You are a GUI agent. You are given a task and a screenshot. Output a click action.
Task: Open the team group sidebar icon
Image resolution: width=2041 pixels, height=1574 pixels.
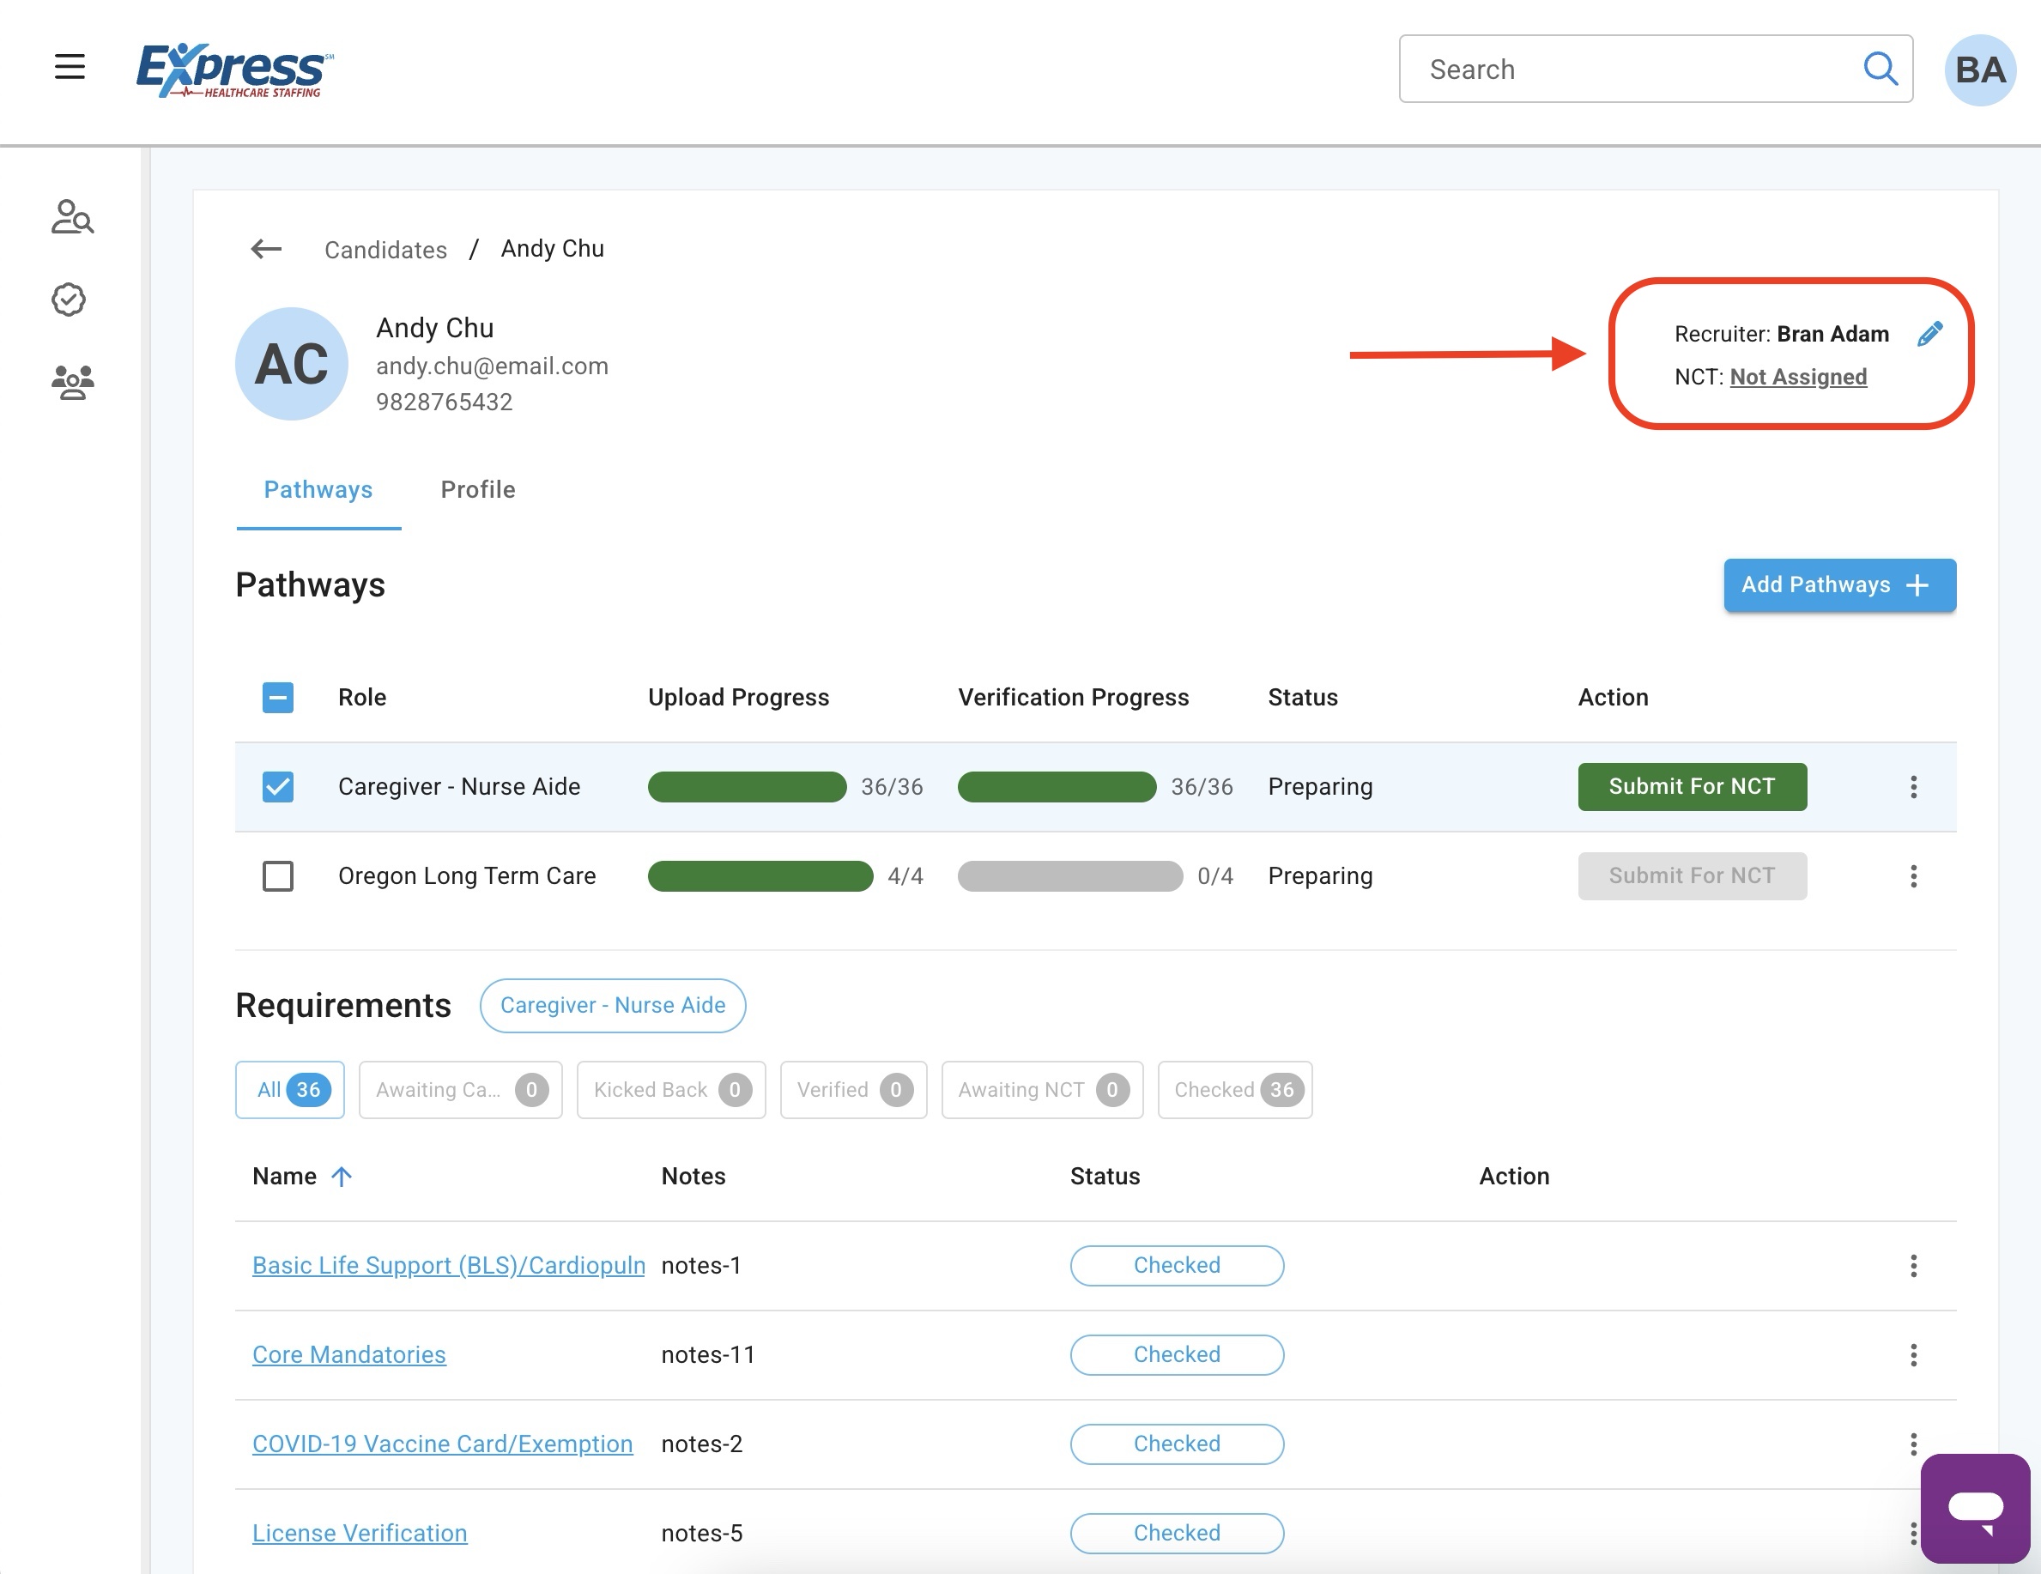point(72,382)
